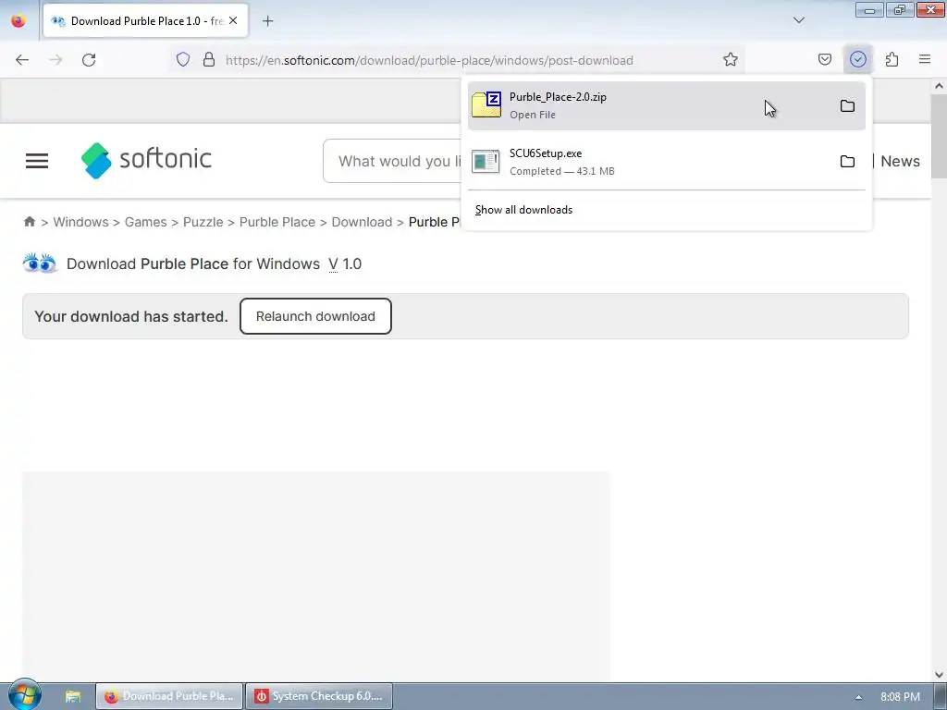Open the Puzzle breadcrumb link
Viewport: 947px width, 710px height.
pos(203,222)
